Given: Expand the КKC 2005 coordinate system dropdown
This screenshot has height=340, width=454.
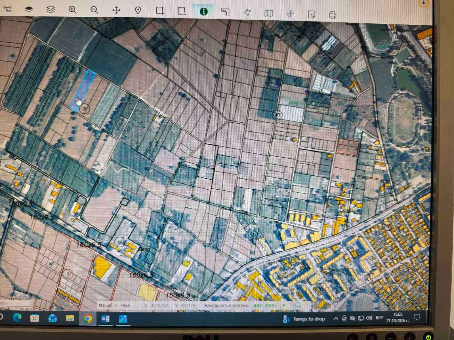Looking at the screenshot, I should coord(283,305).
